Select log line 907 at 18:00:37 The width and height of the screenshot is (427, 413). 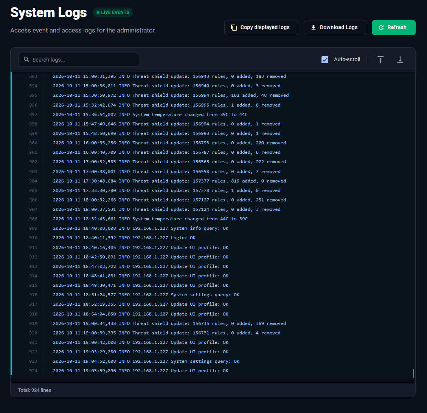pyautogui.click(x=213, y=209)
